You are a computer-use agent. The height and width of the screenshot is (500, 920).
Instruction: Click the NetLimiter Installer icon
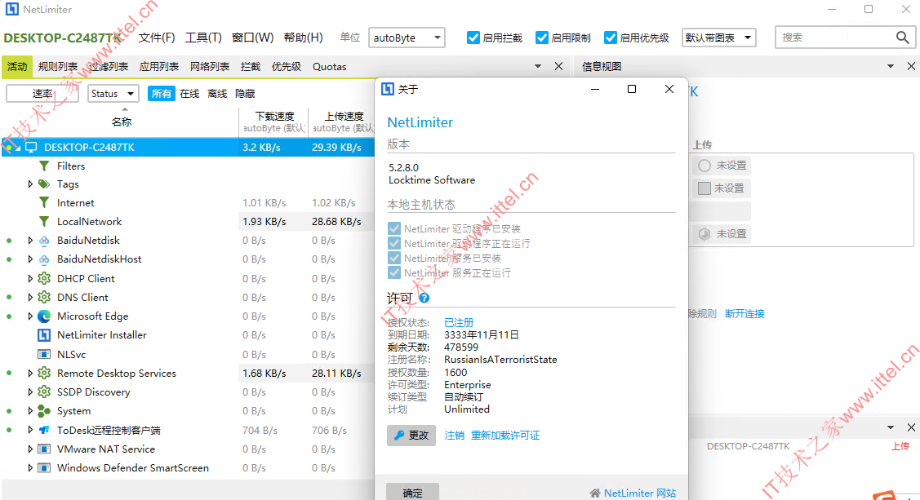pyautogui.click(x=42, y=334)
